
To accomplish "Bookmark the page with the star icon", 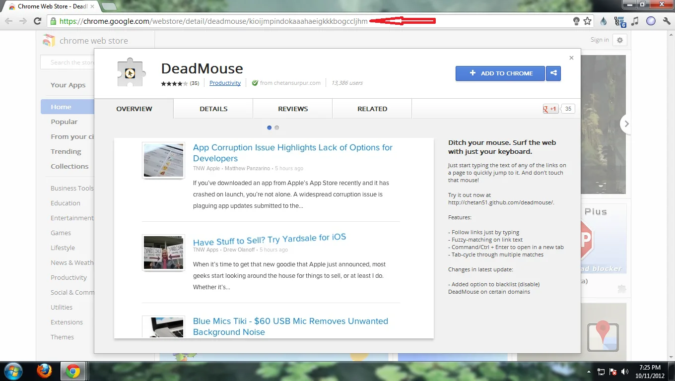I will [x=587, y=21].
